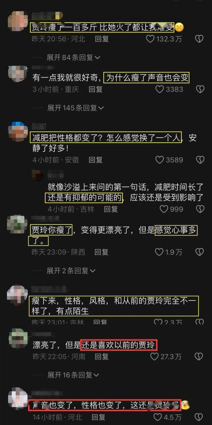Expand 展开16条回复 thread
The width and height of the screenshot is (212, 425).
pyautogui.click(x=73, y=375)
